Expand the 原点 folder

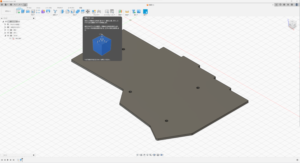coord(5,30)
